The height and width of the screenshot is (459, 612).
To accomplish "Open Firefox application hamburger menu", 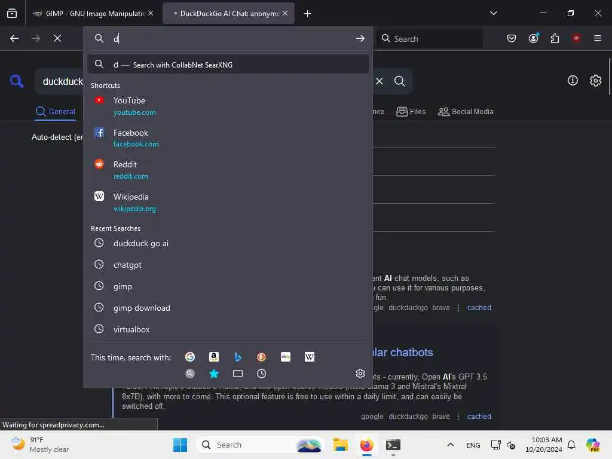I will (x=597, y=38).
